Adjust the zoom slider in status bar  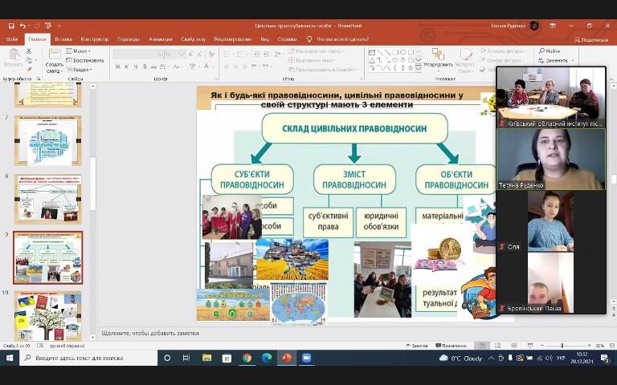point(562,346)
